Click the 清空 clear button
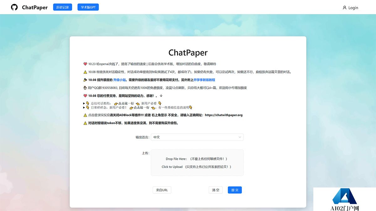Viewport: 376px width, 211px height. pyautogui.click(x=216, y=190)
